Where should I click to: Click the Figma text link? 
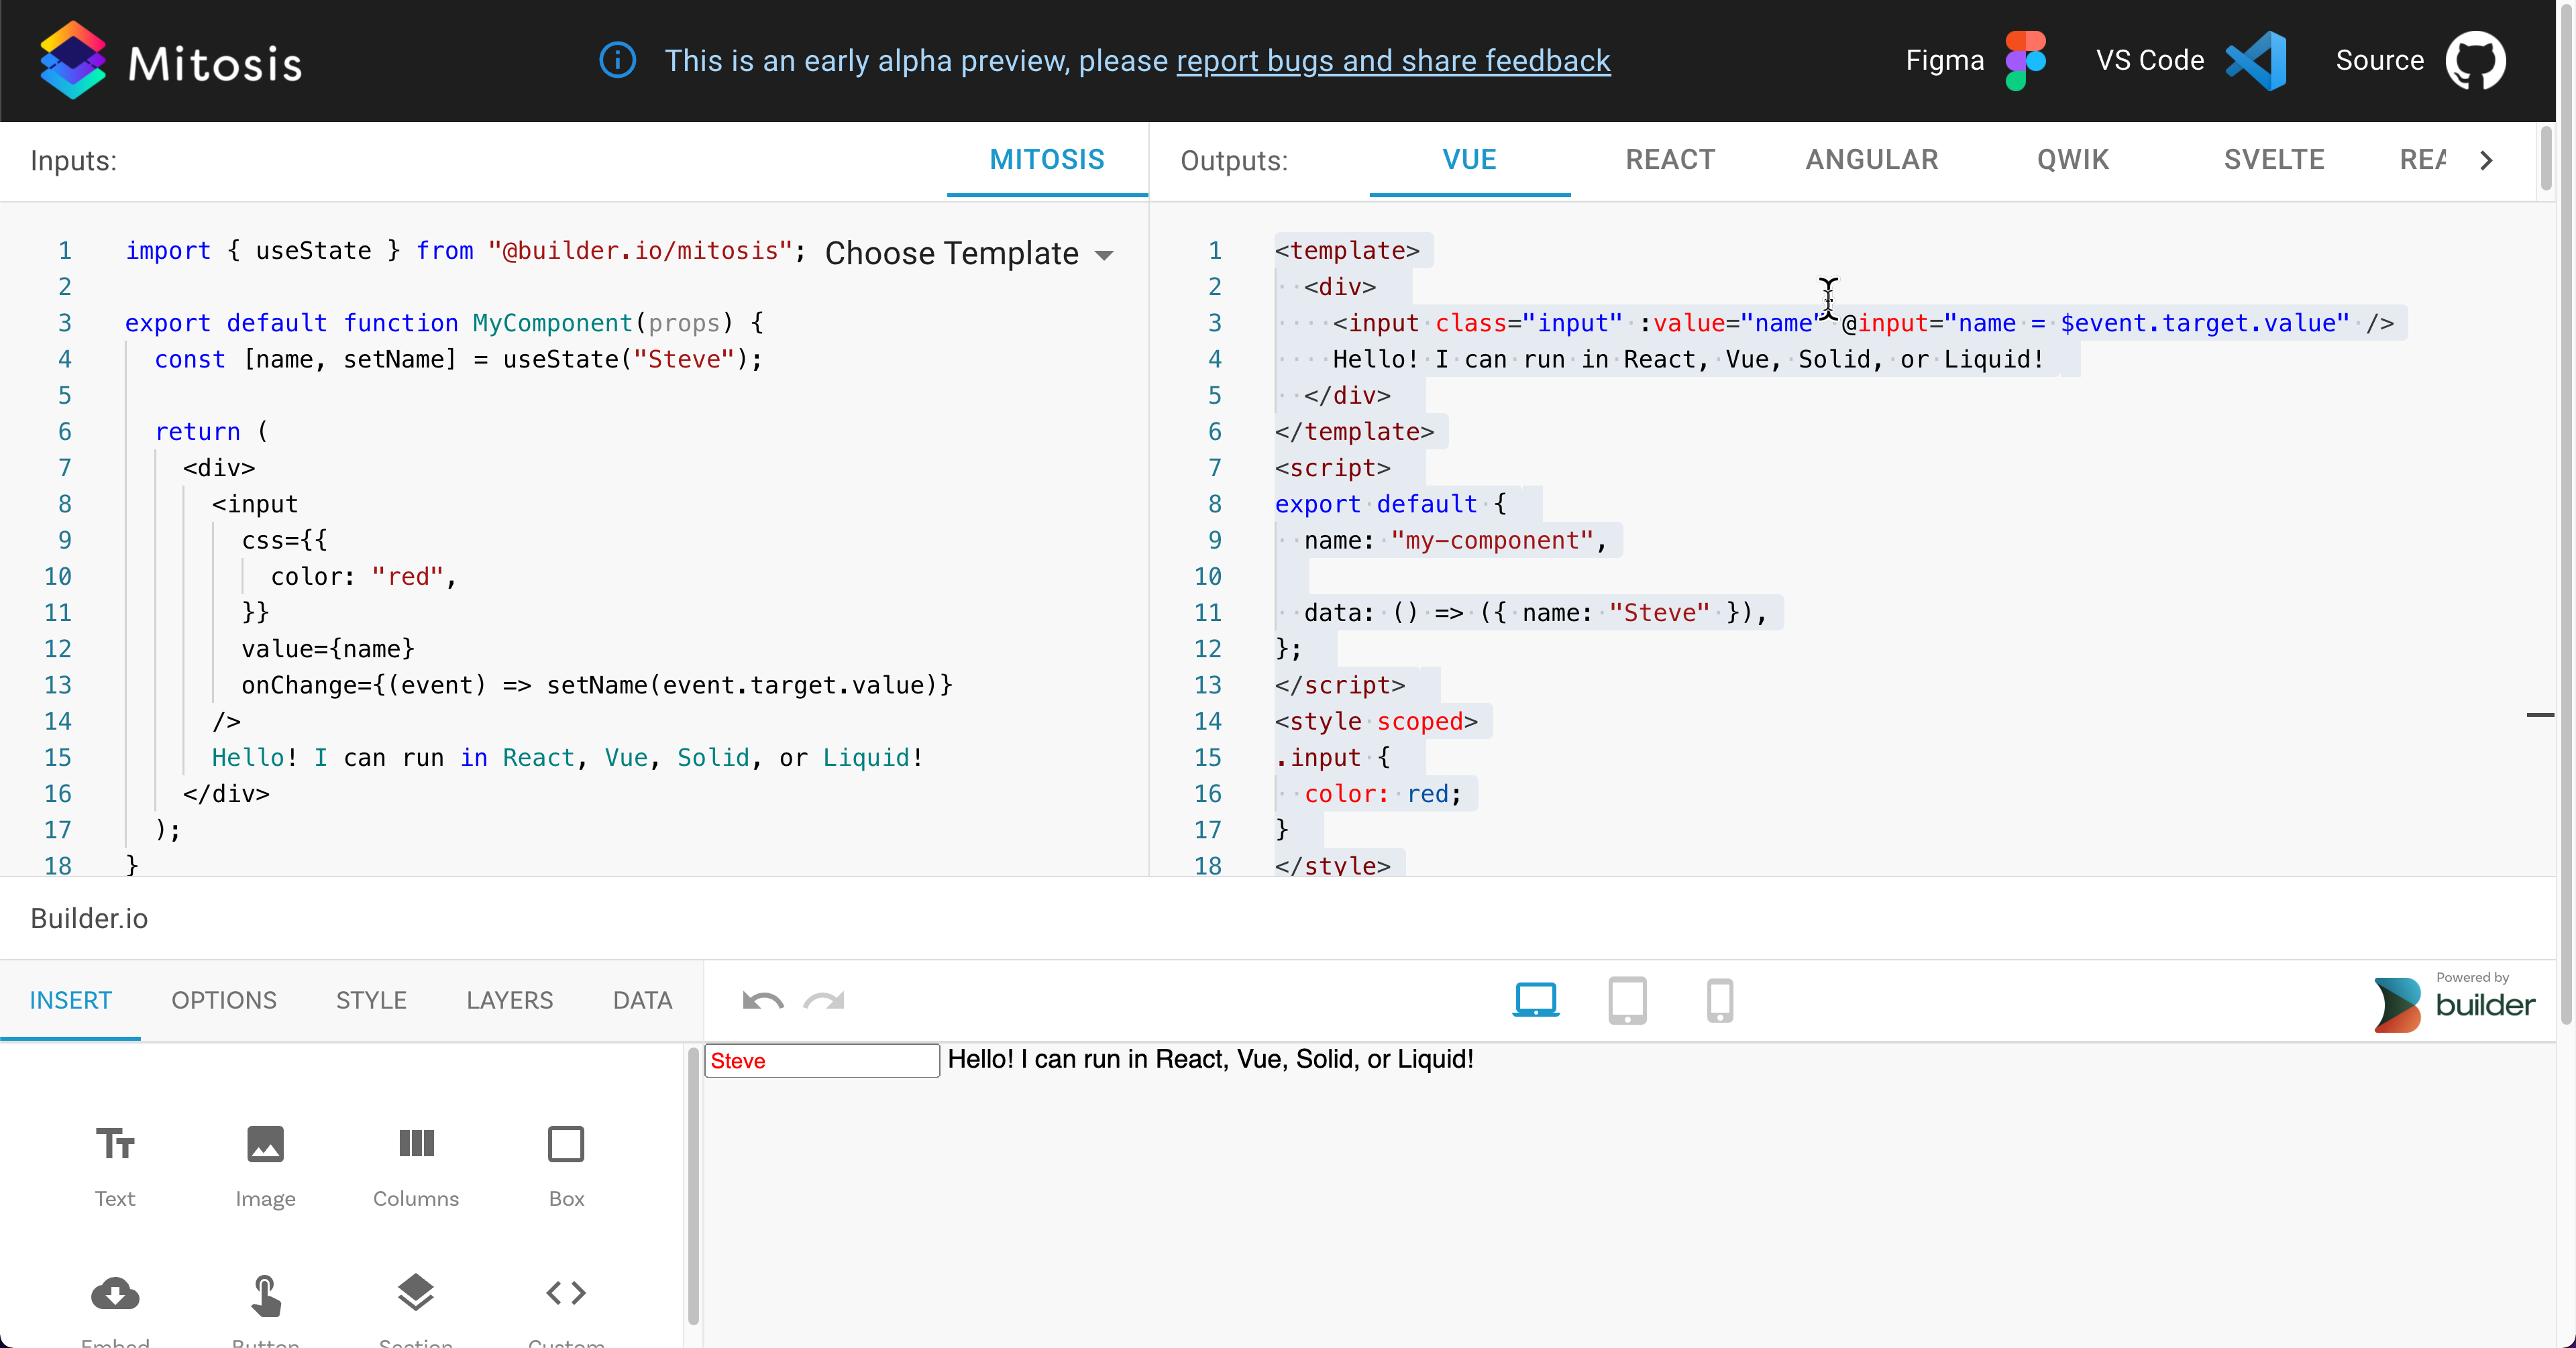pos(1944,61)
